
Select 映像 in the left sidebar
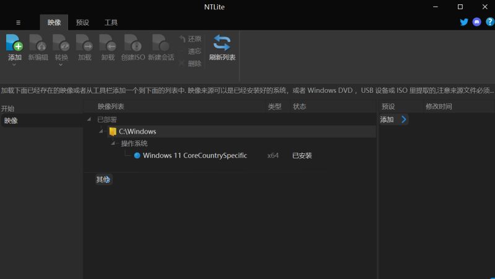(41, 121)
